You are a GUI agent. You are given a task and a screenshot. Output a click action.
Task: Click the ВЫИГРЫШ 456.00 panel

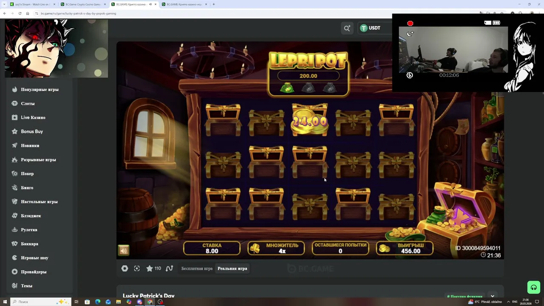(405, 248)
